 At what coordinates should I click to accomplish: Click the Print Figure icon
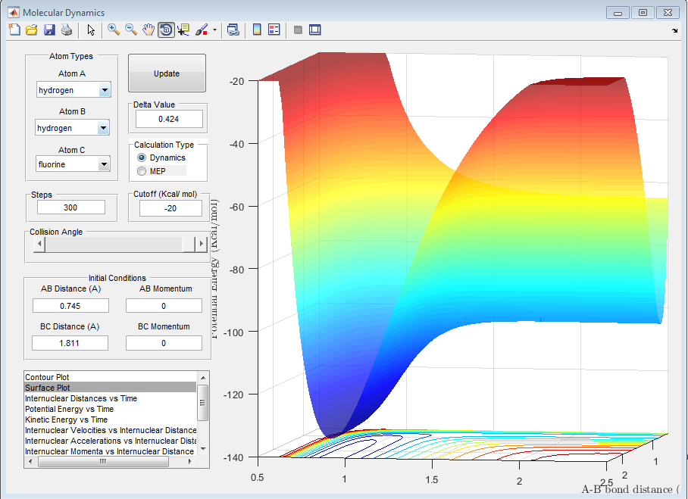[x=67, y=30]
